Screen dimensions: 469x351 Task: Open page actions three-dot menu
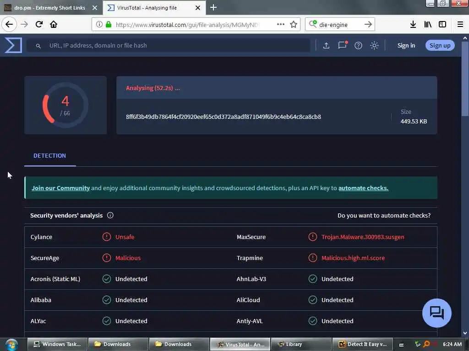click(x=281, y=25)
